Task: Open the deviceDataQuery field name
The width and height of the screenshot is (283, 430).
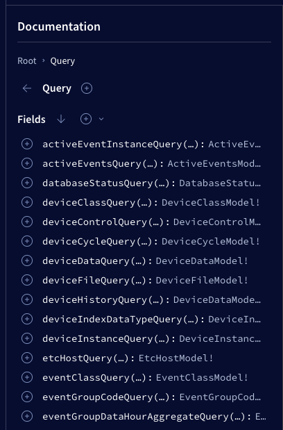Action: [x=86, y=261]
